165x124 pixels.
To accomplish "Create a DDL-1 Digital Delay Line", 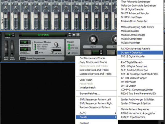I will [x=140, y=66].
